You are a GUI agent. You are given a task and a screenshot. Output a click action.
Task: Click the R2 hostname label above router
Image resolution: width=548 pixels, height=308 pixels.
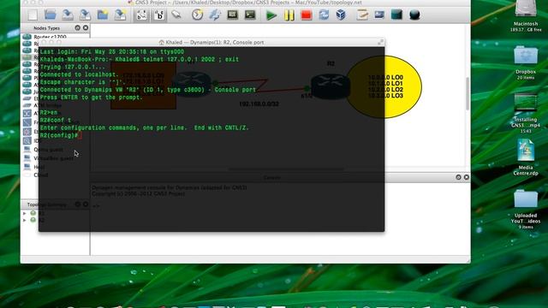coord(331,63)
